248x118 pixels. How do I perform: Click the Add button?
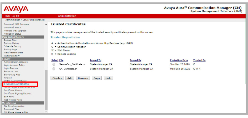click(x=70, y=78)
